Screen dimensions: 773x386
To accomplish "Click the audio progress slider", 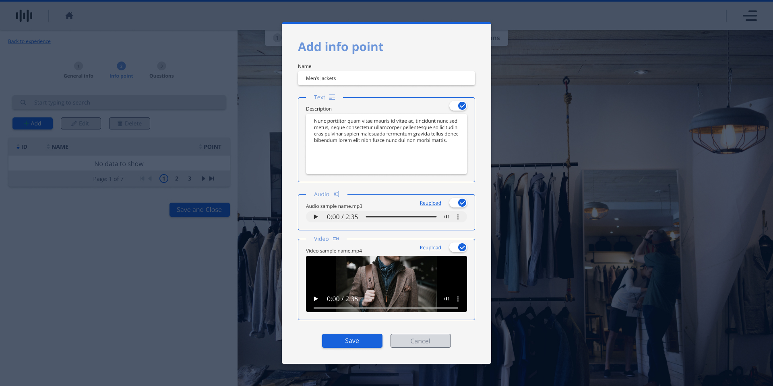I will 401,217.
